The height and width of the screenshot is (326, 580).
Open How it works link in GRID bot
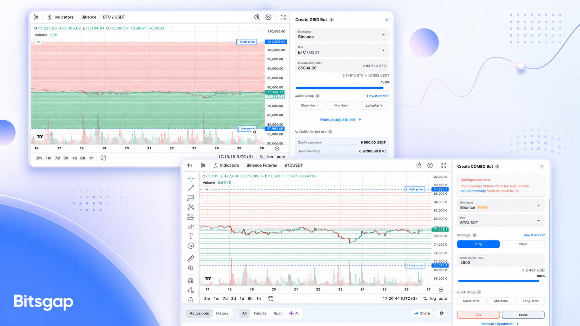tap(378, 96)
